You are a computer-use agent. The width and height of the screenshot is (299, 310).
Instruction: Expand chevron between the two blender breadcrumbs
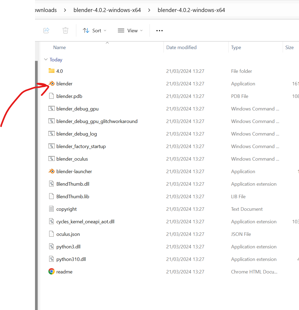149,10
